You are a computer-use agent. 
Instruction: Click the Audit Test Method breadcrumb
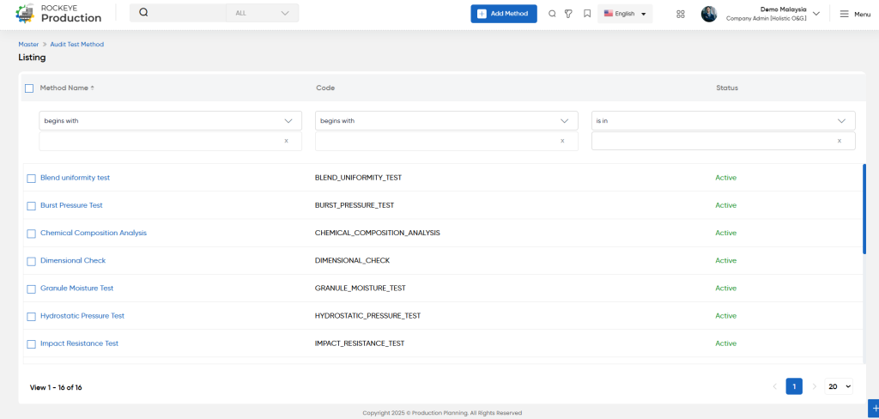point(76,44)
